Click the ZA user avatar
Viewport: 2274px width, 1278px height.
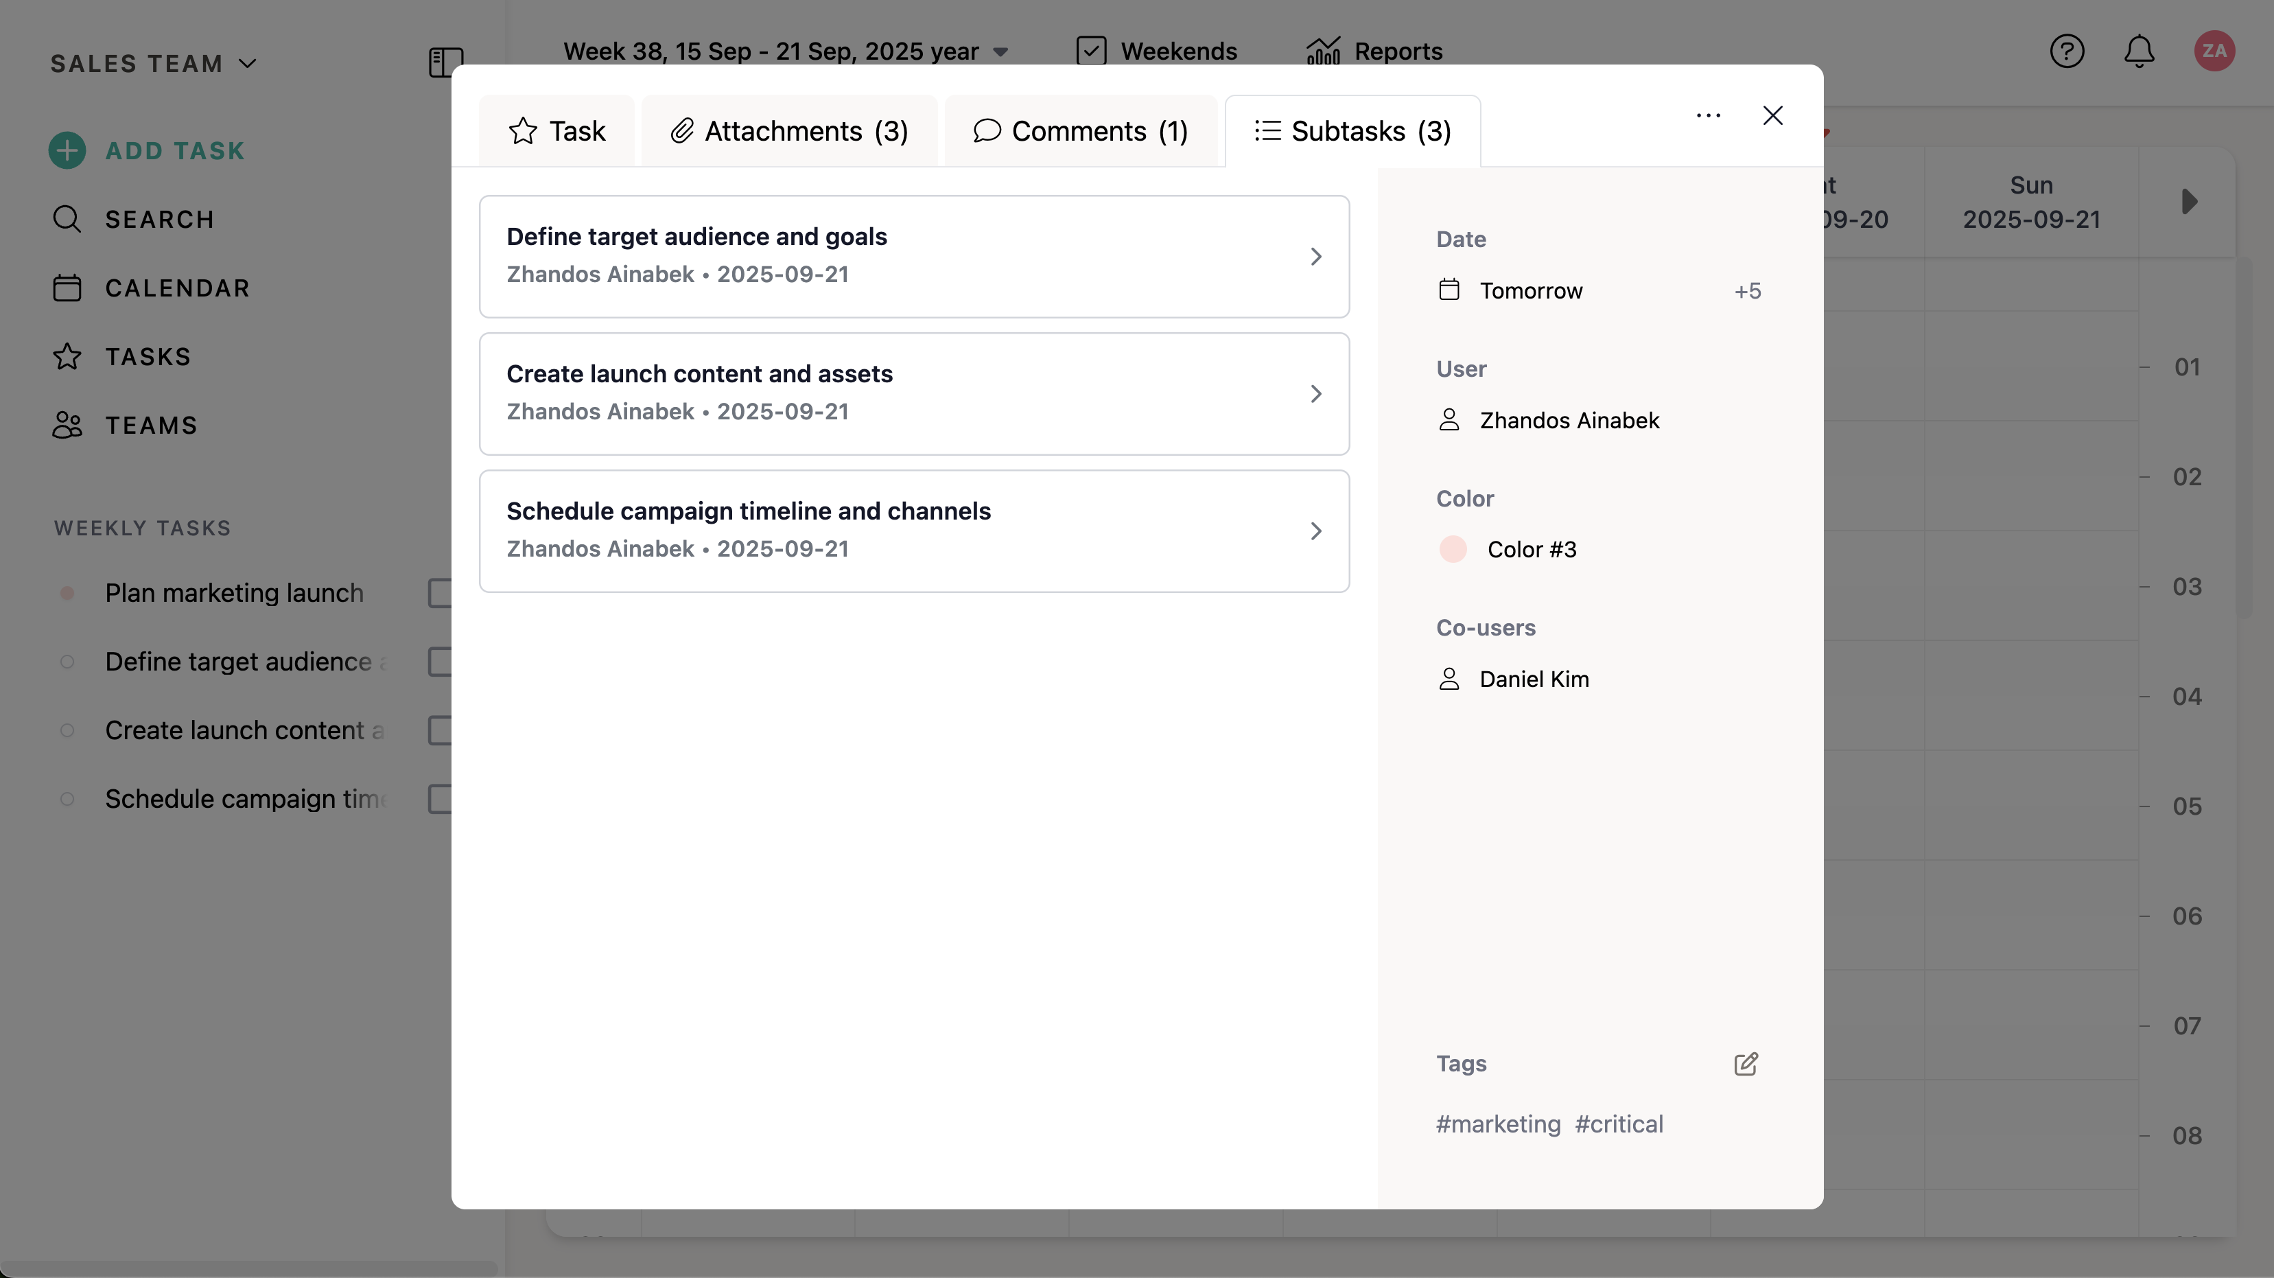point(2214,51)
